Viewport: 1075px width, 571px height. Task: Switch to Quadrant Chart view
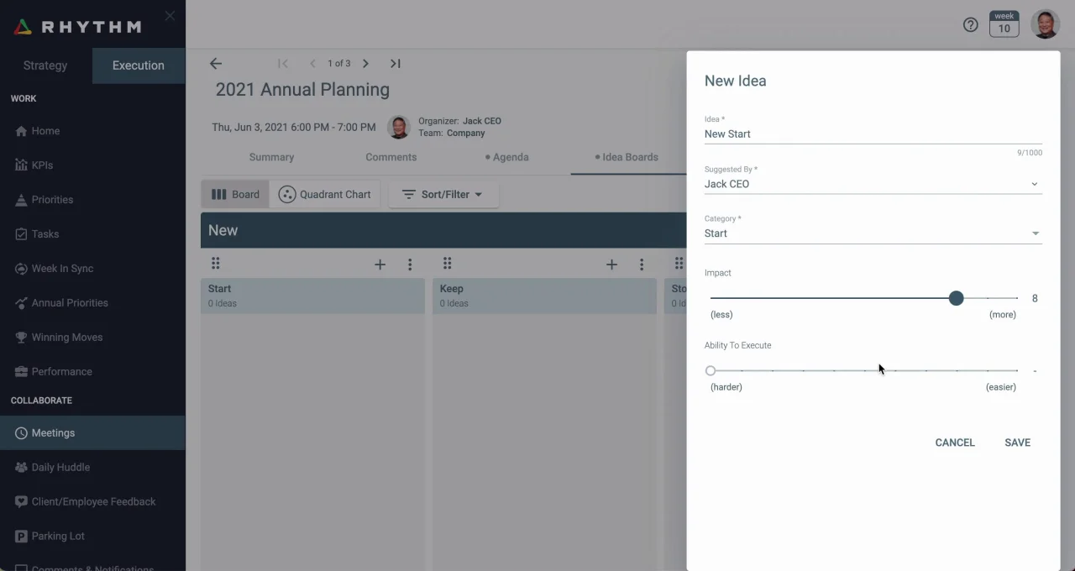[325, 194]
